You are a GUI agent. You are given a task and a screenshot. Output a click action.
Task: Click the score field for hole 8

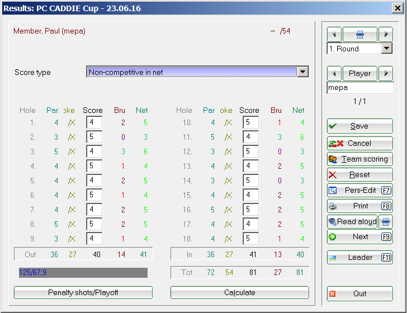94,224
